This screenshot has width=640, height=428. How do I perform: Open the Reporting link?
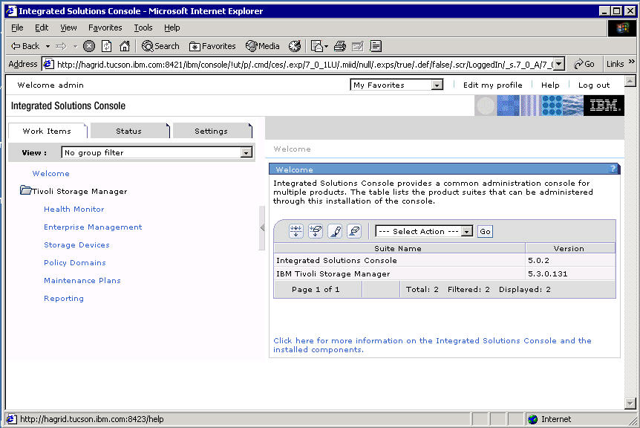point(64,298)
